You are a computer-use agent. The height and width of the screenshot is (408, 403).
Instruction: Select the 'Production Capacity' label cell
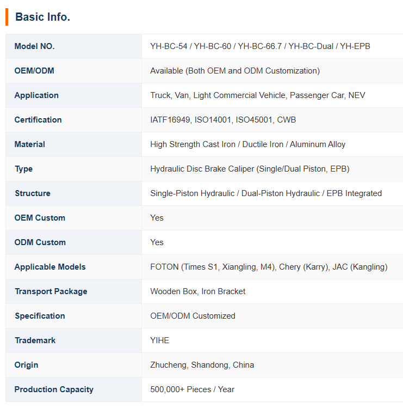pyautogui.click(x=74, y=389)
